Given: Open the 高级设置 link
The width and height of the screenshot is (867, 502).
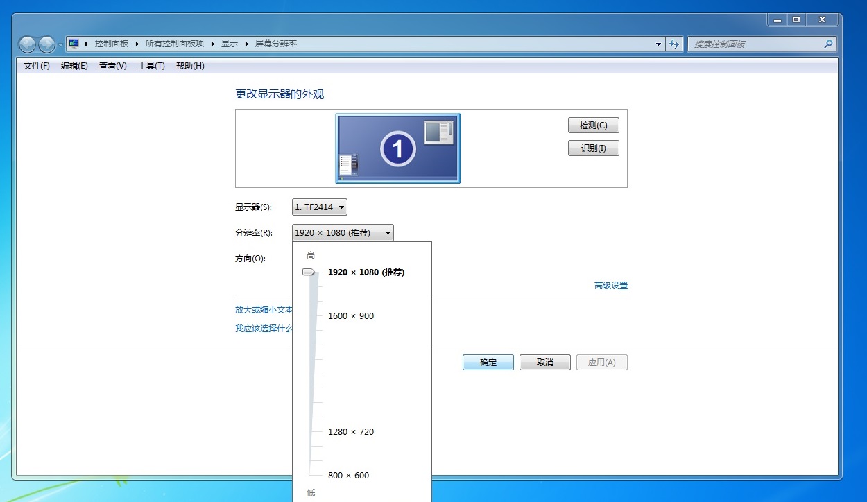Looking at the screenshot, I should point(611,286).
